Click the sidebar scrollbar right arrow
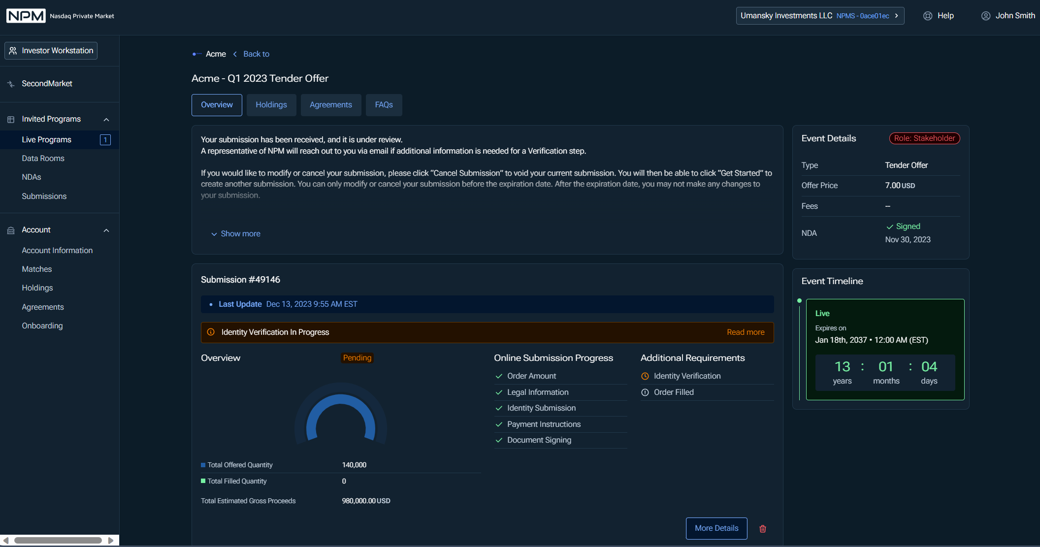Image resolution: width=1040 pixels, height=547 pixels. pos(111,541)
